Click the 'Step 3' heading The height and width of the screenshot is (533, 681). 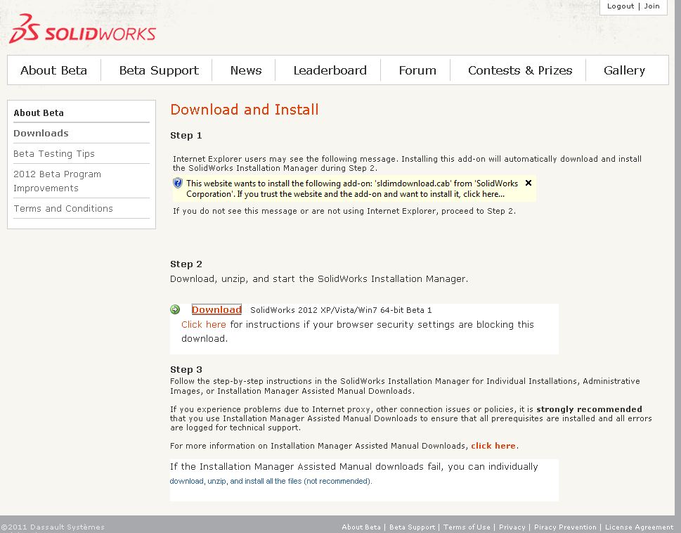pos(186,370)
